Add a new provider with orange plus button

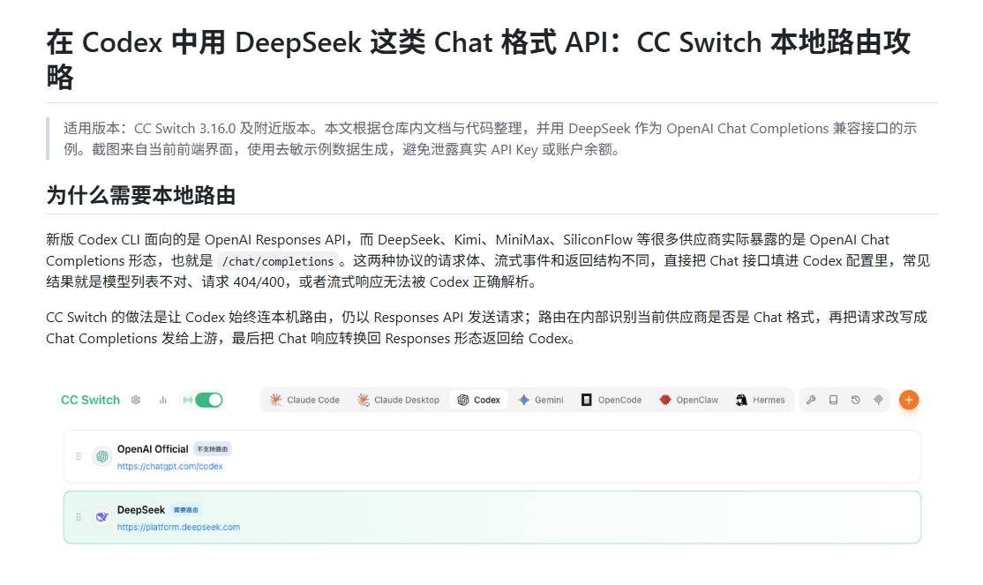coord(909,400)
